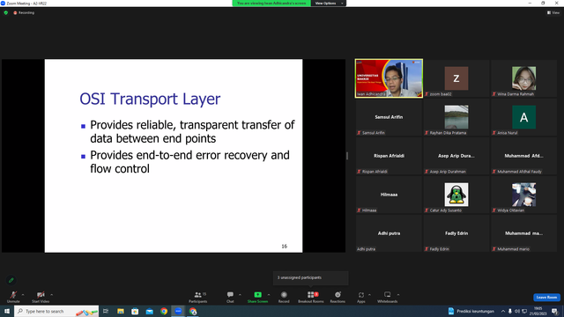Open the Mail app from the taskbar

(149, 311)
